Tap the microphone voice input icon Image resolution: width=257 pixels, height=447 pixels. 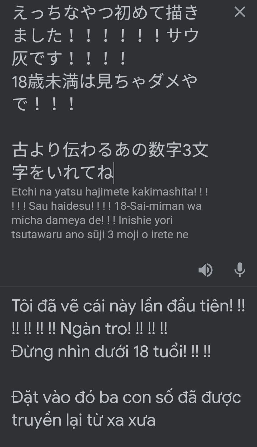pos(240,270)
